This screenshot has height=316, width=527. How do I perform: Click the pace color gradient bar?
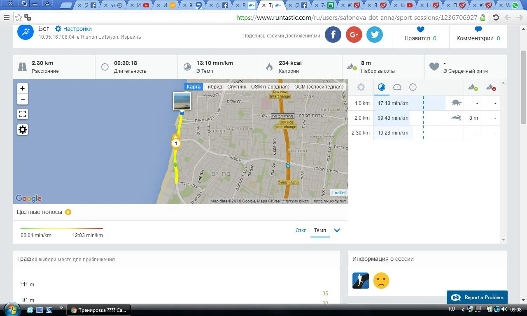[62, 228]
